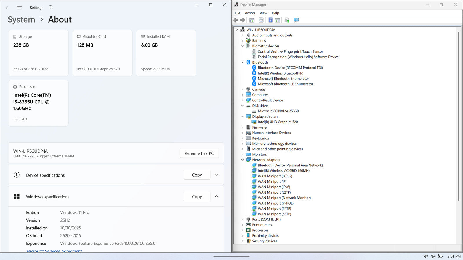Click the volume icon in system tray
The height and width of the screenshot is (260, 463).
click(x=433, y=256)
